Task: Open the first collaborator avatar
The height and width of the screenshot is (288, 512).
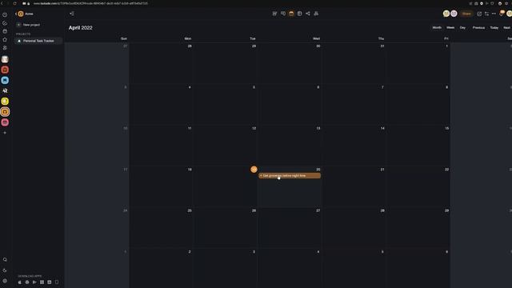Action: [x=446, y=14]
